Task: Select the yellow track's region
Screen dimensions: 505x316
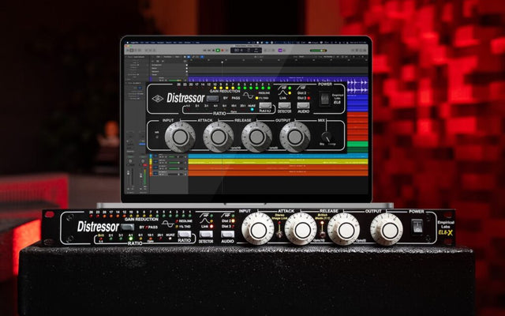Action: [278, 161]
